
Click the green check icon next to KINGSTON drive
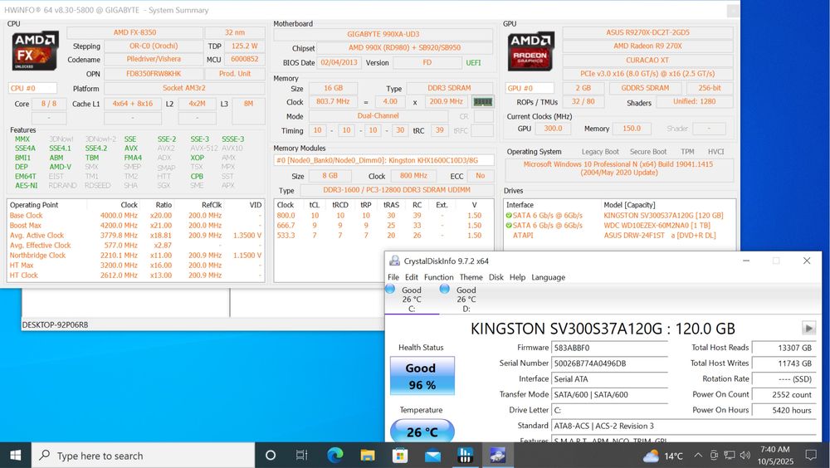tap(509, 216)
